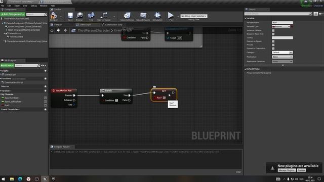Start Simulation from the toolbar

[x=157, y=16]
